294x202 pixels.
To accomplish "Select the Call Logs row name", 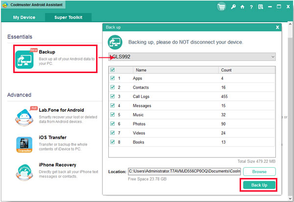I will tap(141, 97).
